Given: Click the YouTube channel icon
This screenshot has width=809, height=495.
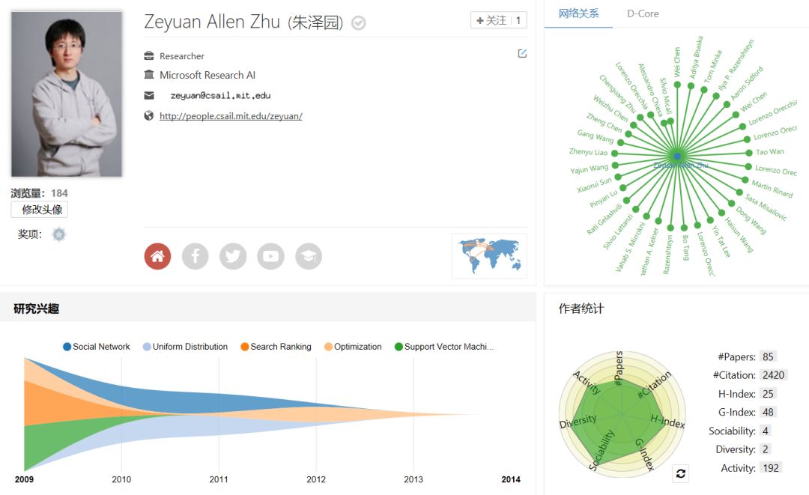Looking at the screenshot, I should coord(270,256).
